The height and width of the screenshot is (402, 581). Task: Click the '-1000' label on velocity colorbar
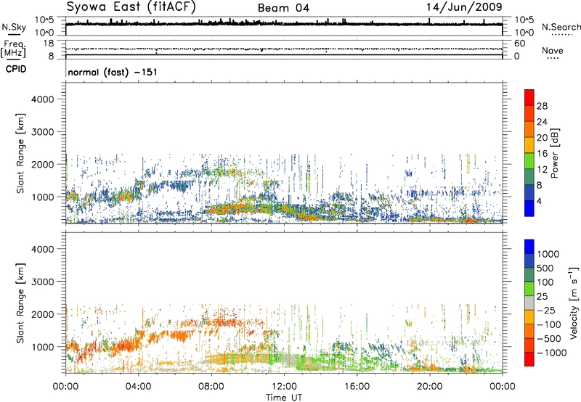click(551, 353)
